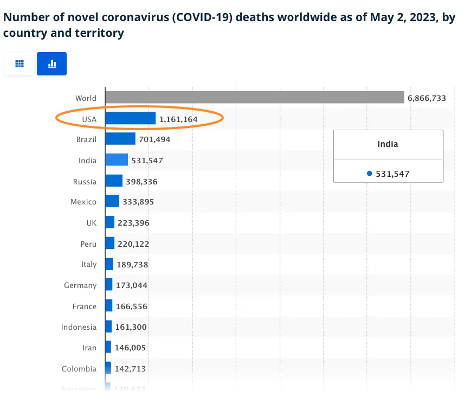Select the bar chart view icon

tap(52, 63)
